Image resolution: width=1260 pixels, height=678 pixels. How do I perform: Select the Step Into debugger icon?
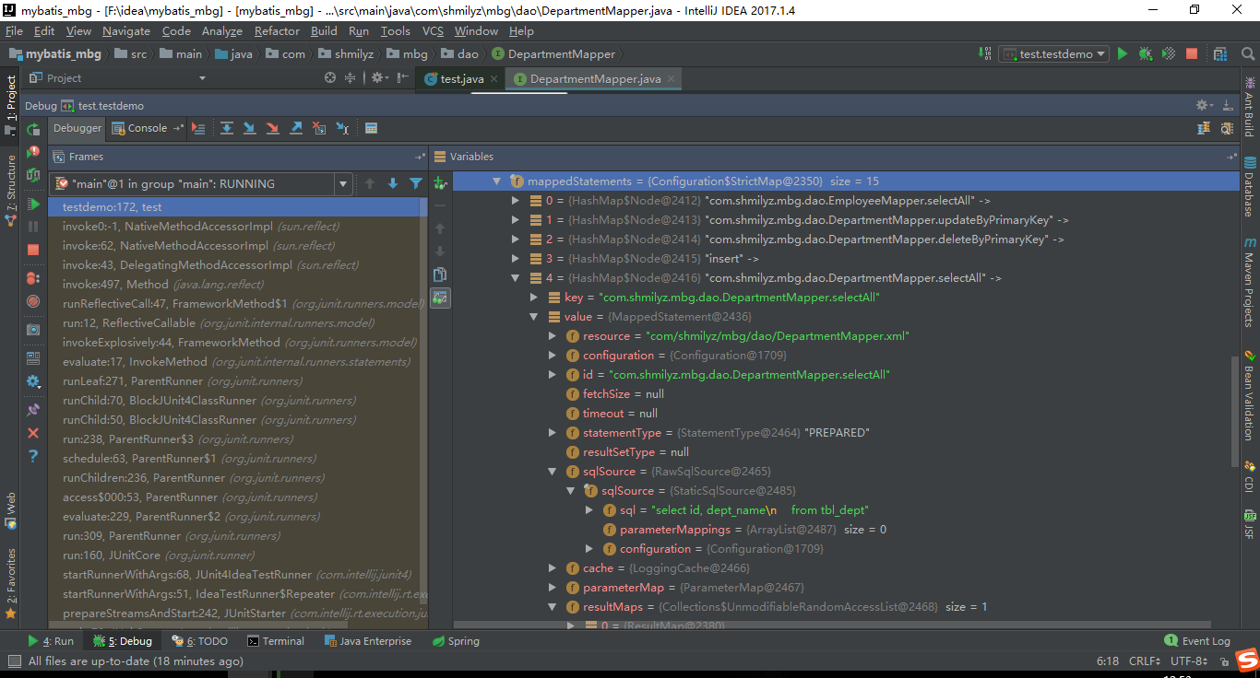pyautogui.click(x=249, y=128)
